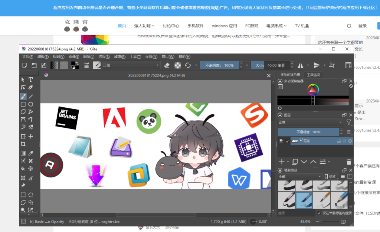Toggle lock on 笔刷预设 docker header
The width and height of the screenshot is (380, 232).
(280, 170)
